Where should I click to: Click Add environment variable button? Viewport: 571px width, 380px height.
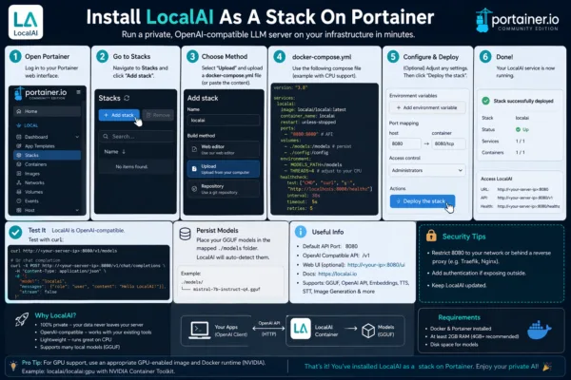pyautogui.click(x=427, y=107)
